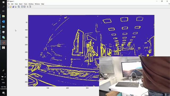Image resolution: width=170 pixels, height=96 pixels.
Task: Open the Help menu
Action: click(42, 4)
